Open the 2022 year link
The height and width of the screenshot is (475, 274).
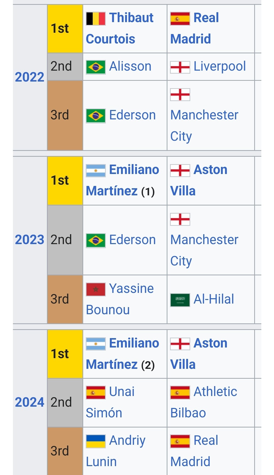click(x=29, y=77)
